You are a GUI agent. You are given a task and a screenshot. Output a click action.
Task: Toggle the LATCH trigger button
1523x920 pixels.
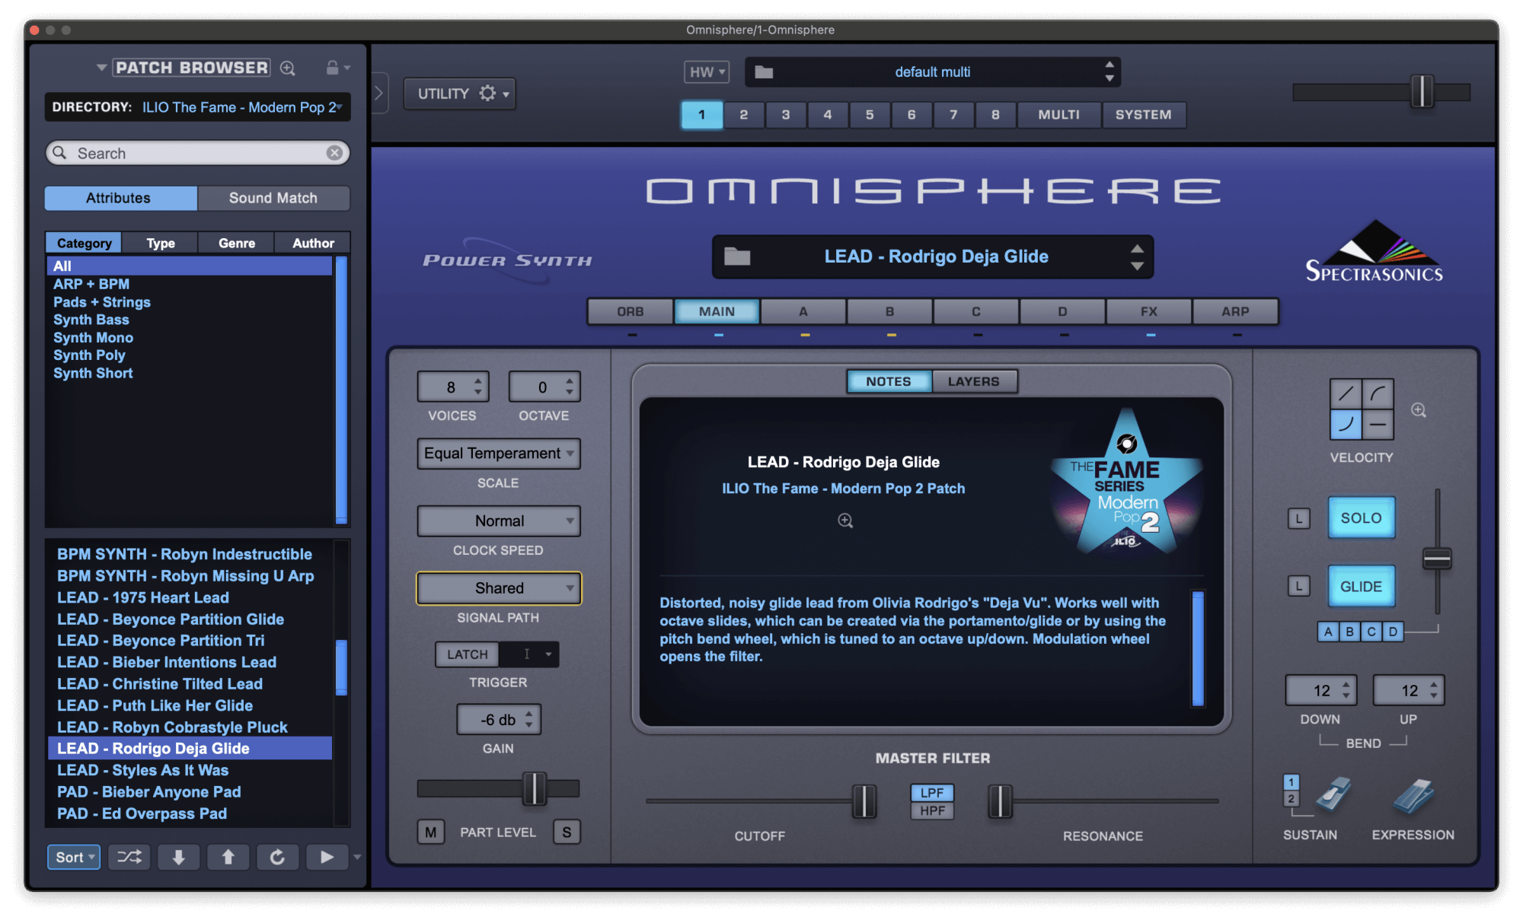click(x=467, y=654)
